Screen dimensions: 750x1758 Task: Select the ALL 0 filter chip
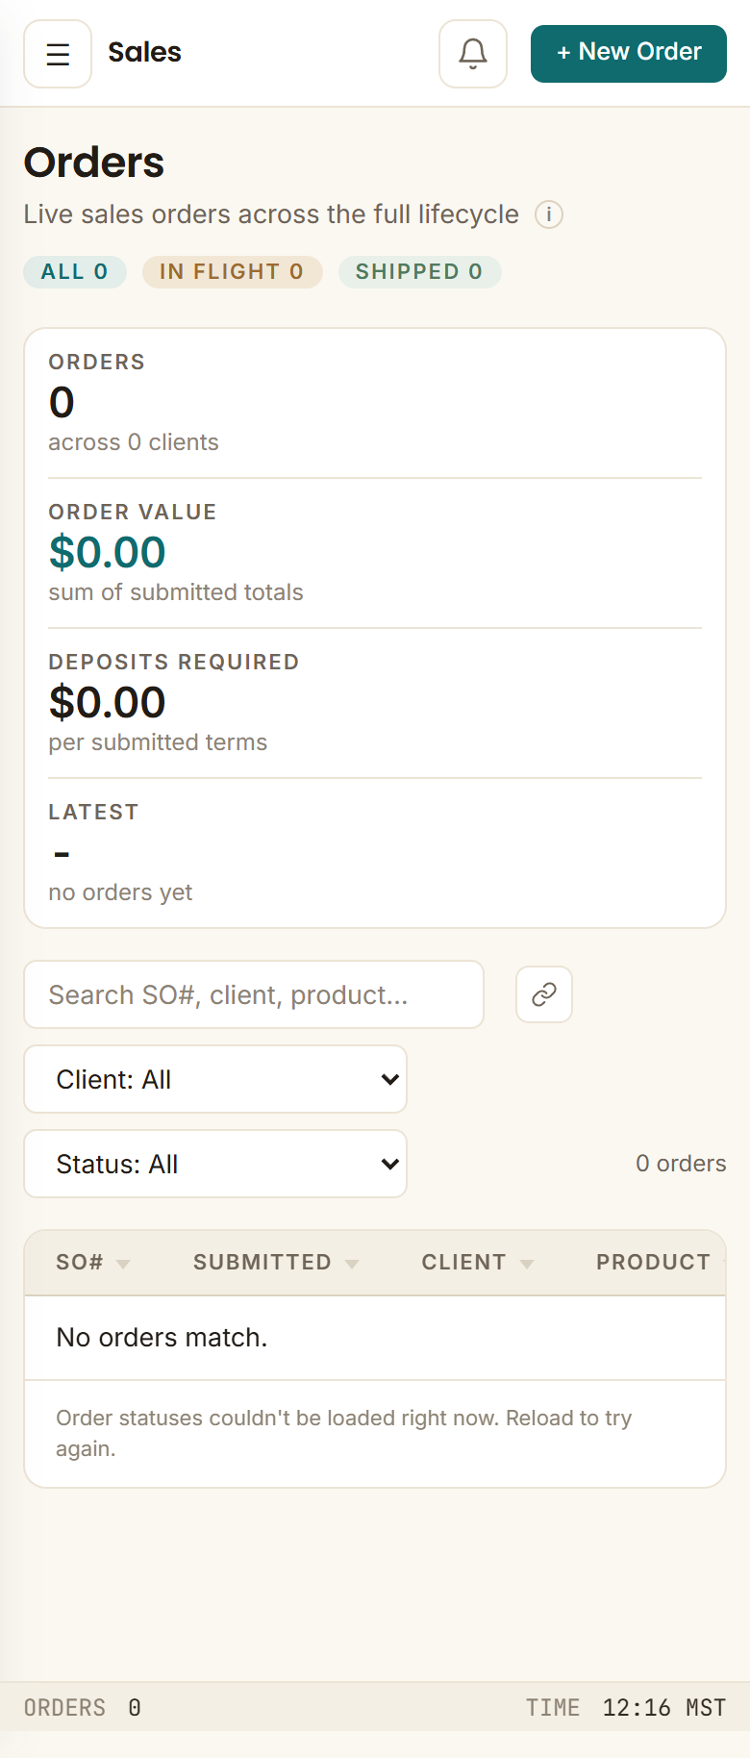pyautogui.click(x=75, y=272)
